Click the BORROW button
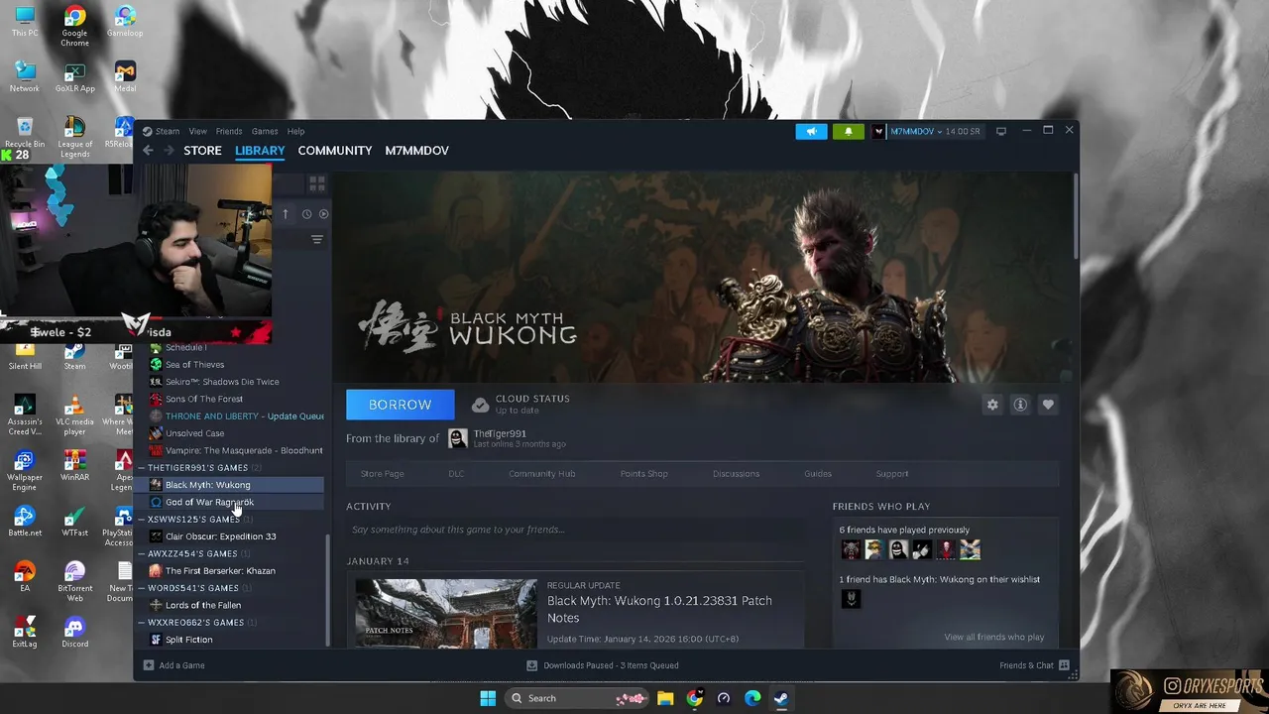 click(x=401, y=405)
